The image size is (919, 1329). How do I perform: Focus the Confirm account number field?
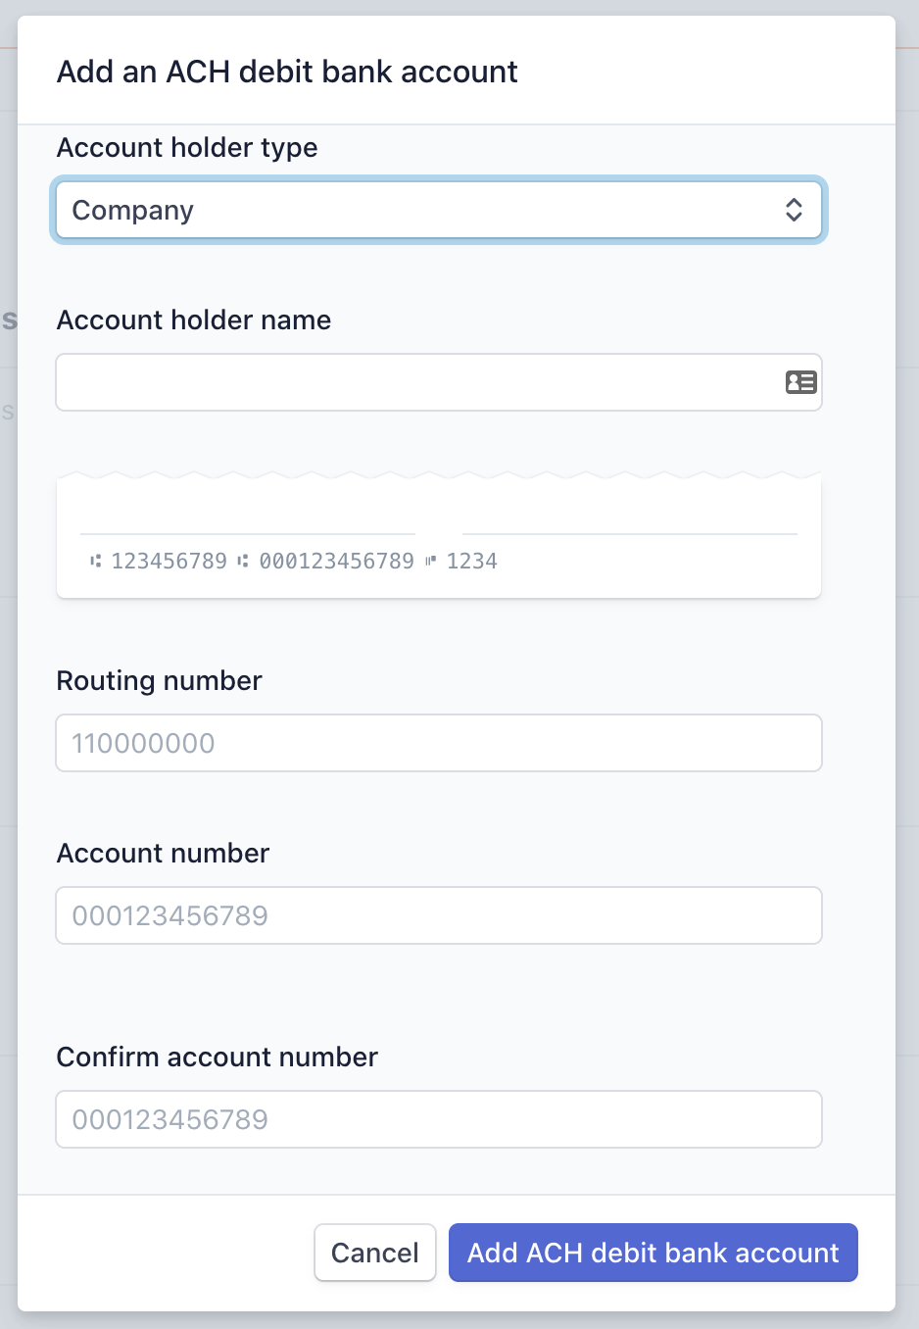(x=439, y=1119)
